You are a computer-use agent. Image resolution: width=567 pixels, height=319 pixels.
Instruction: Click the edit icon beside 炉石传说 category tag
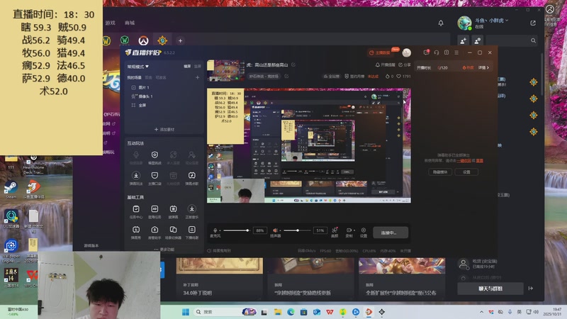(286, 77)
